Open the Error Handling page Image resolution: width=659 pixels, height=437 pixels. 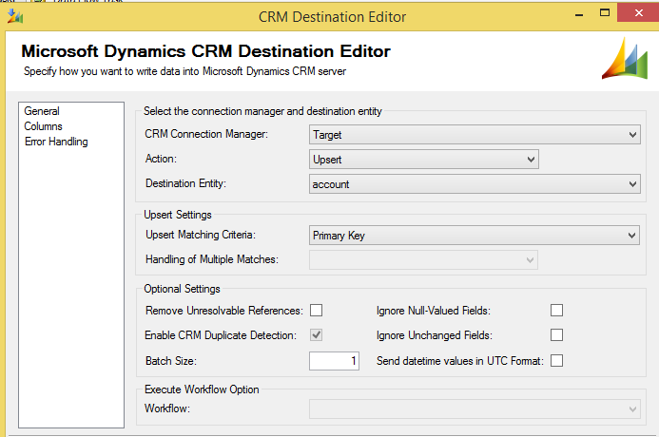[56, 142]
